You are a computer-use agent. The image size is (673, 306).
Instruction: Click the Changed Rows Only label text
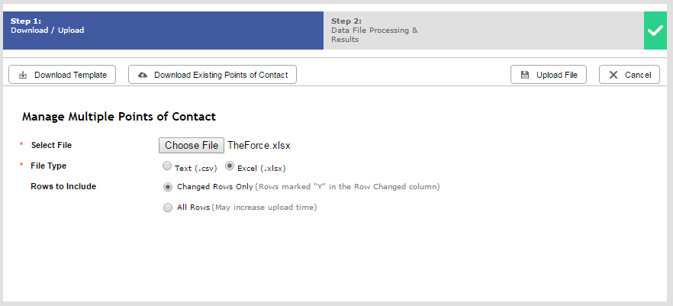click(215, 187)
